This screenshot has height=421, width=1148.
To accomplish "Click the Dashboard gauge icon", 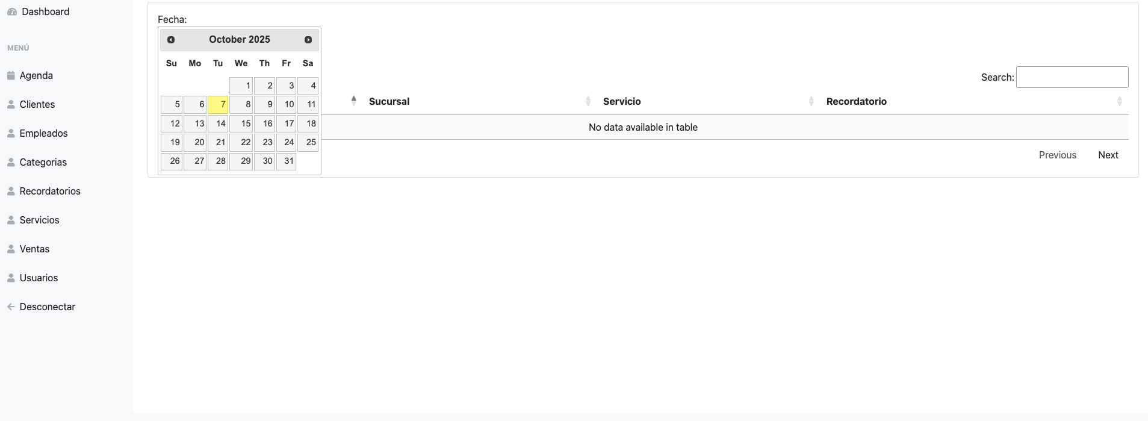I will coord(12,12).
